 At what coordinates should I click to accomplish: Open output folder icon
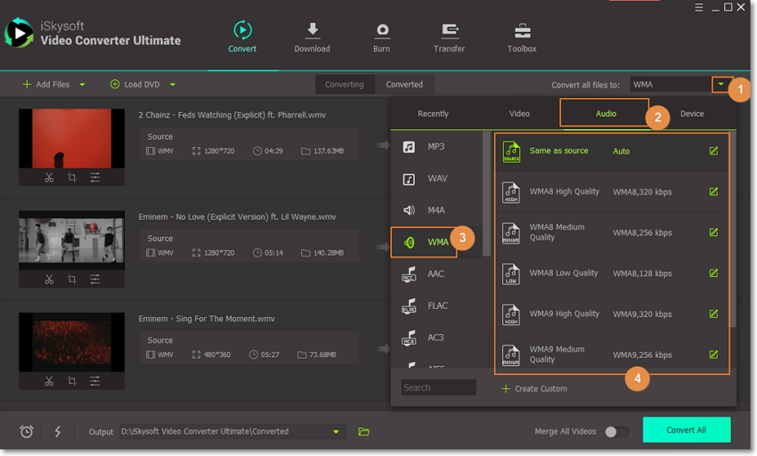point(363,432)
